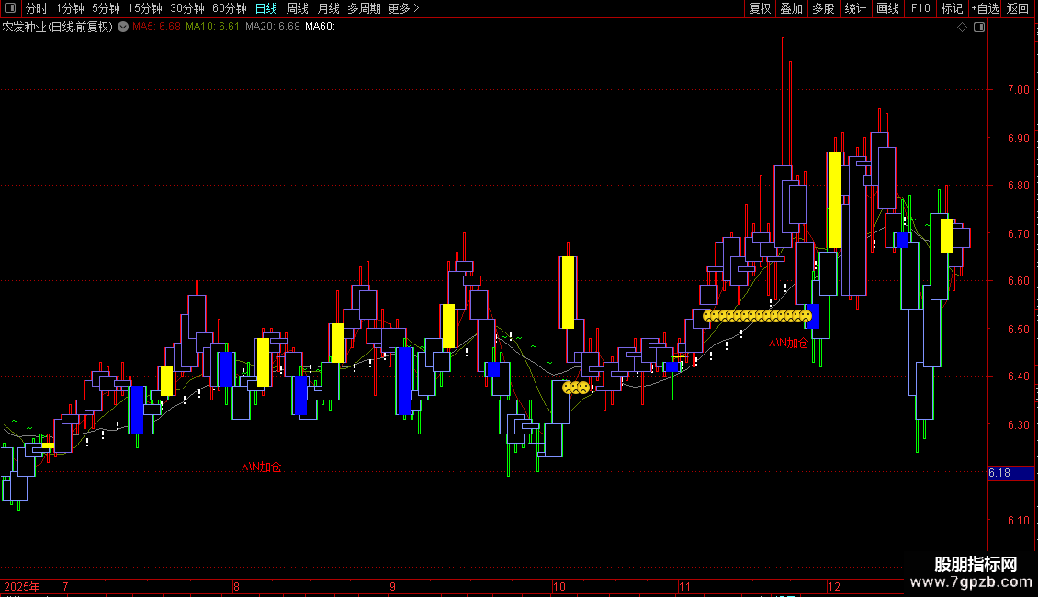Select the 30分钟 period
The width and height of the screenshot is (1038, 597).
(187, 8)
